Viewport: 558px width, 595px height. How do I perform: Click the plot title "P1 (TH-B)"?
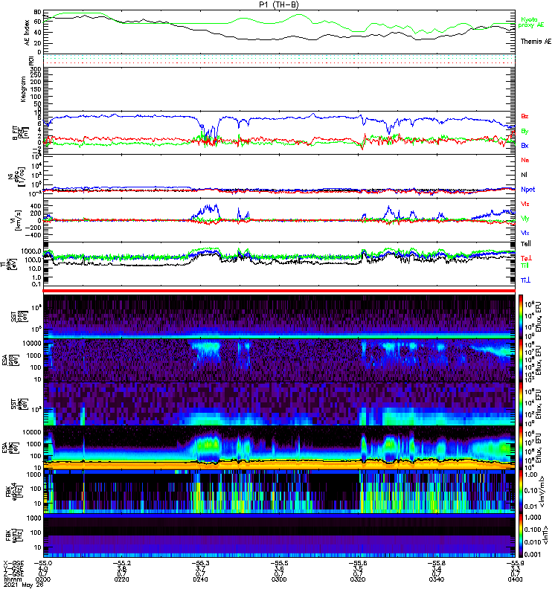(x=279, y=4)
